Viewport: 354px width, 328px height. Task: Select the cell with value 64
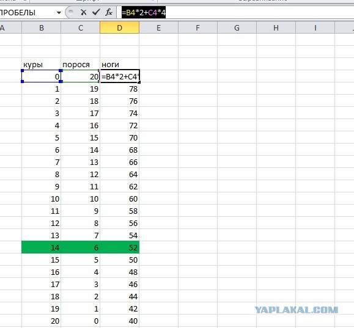pyautogui.click(x=120, y=174)
